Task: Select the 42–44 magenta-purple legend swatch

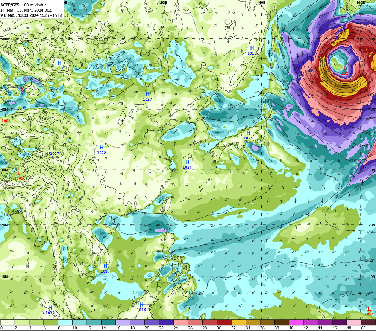Action: coord(311,322)
